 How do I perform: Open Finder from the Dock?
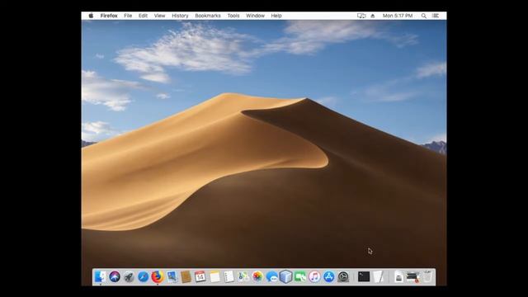100,277
